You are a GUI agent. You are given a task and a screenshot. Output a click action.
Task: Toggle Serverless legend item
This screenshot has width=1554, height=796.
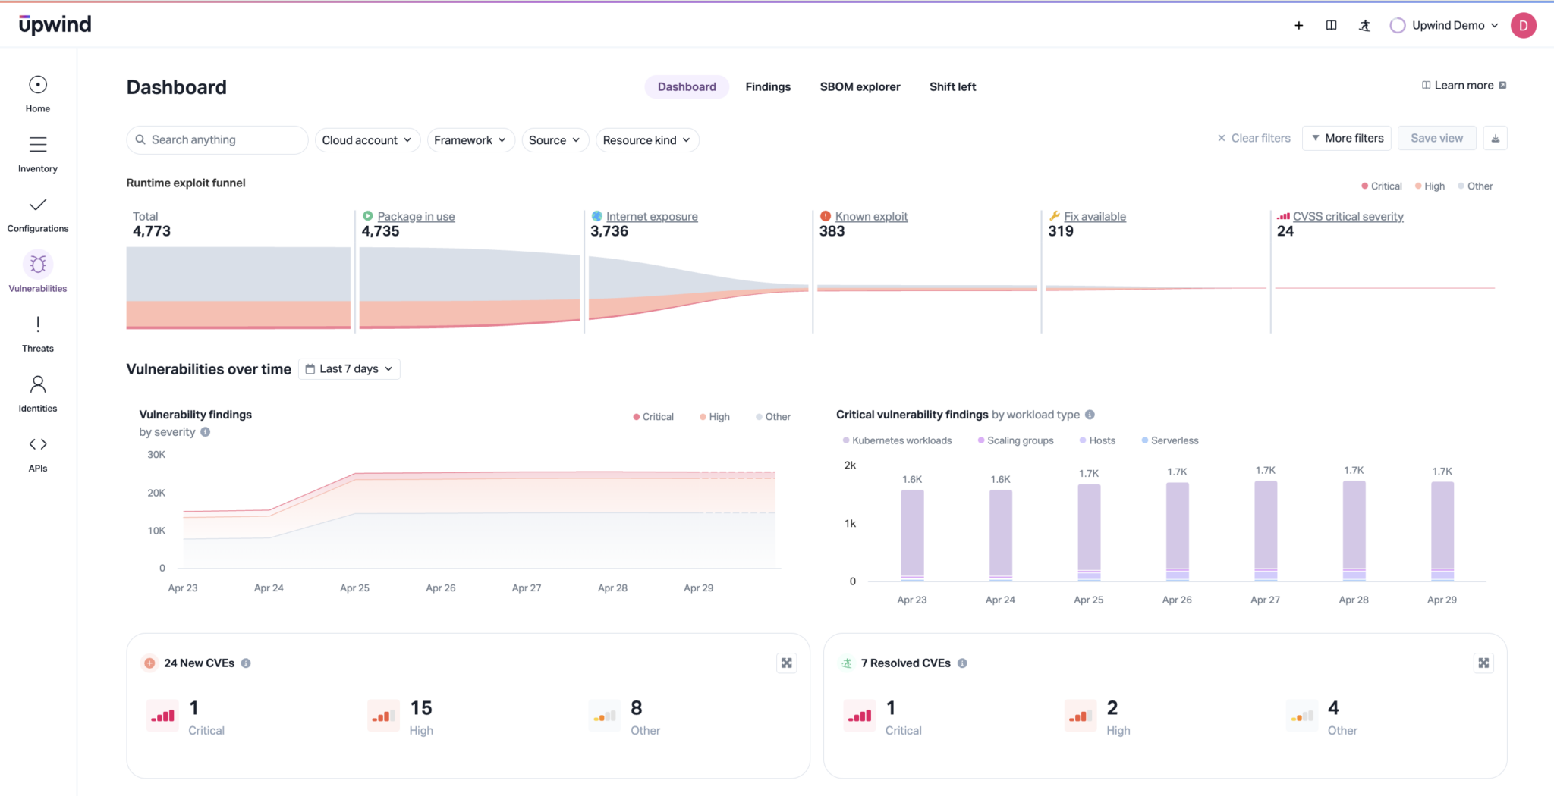click(1170, 440)
